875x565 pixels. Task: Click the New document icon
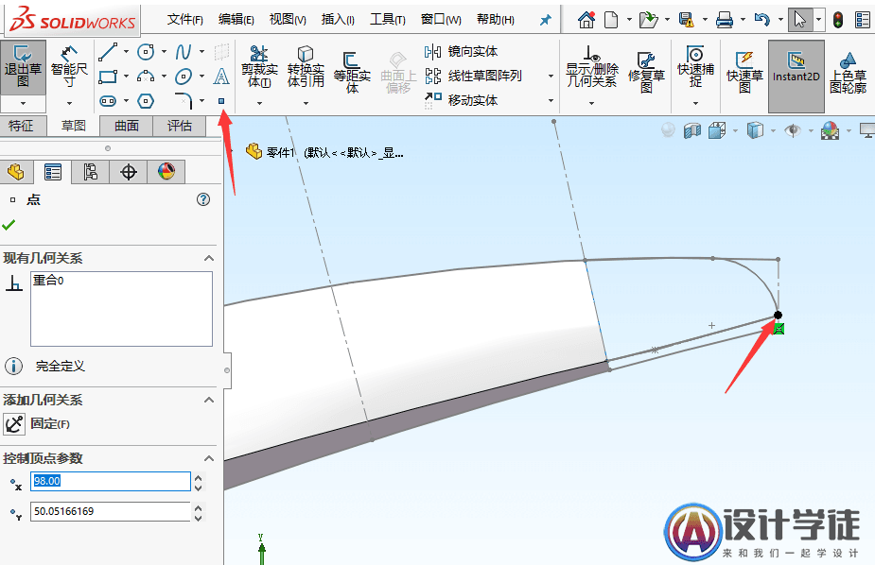[x=612, y=20]
